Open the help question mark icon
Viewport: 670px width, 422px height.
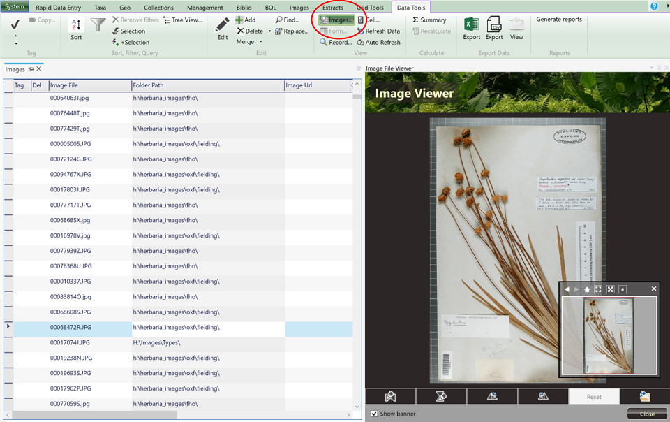(x=654, y=6)
